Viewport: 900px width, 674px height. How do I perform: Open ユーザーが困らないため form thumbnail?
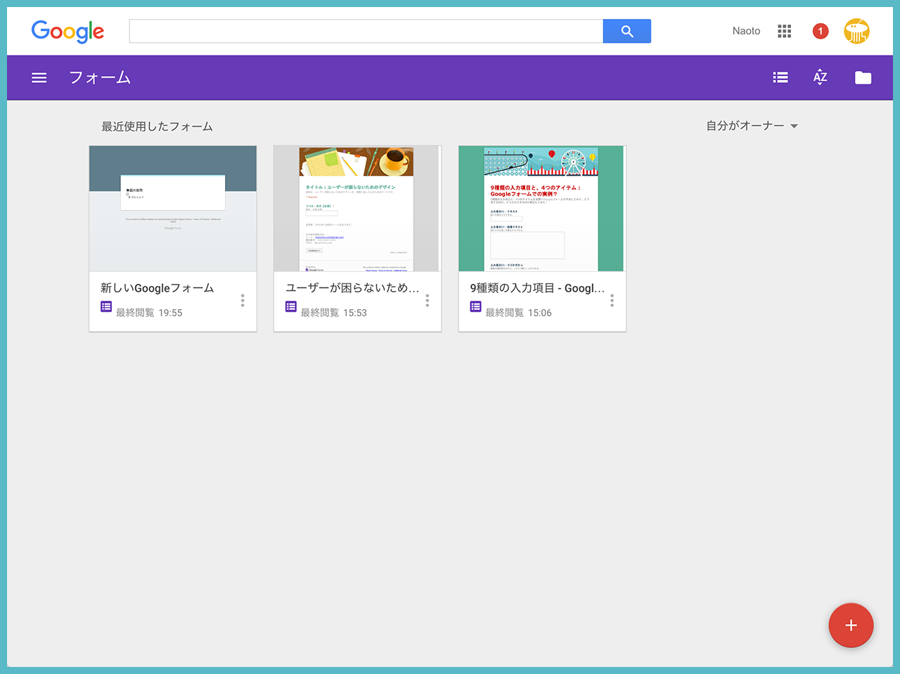(x=357, y=209)
